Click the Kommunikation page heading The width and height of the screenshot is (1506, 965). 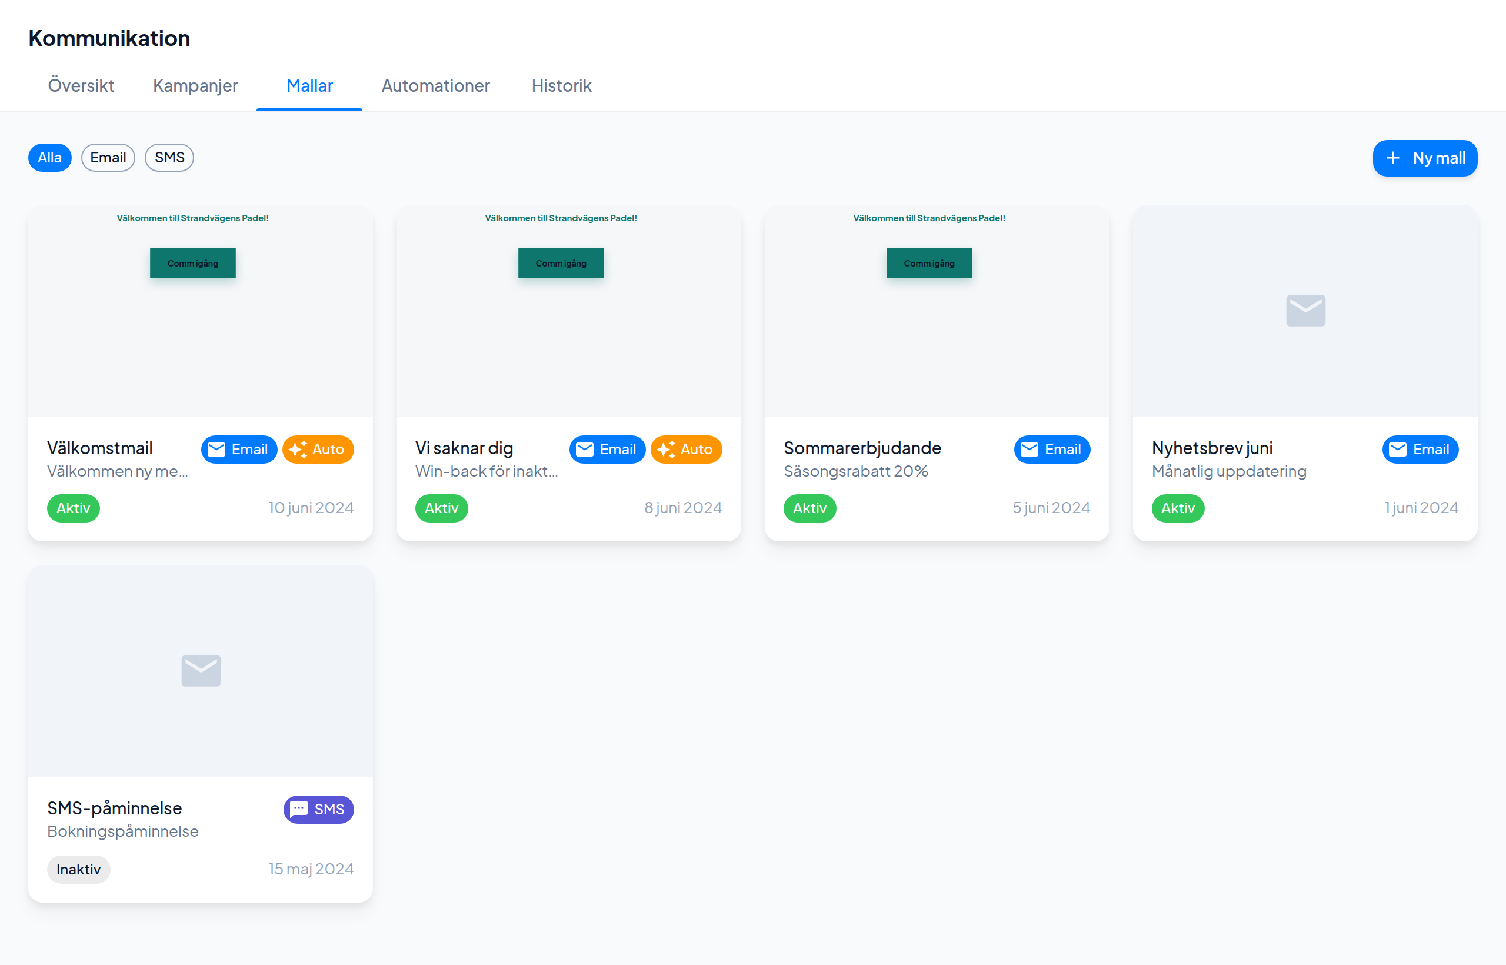[x=109, y=38]
